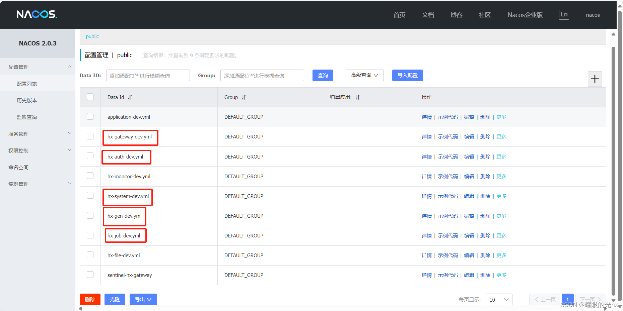Sort by Group column icon
623x311 pixels.
click(244, 97)
